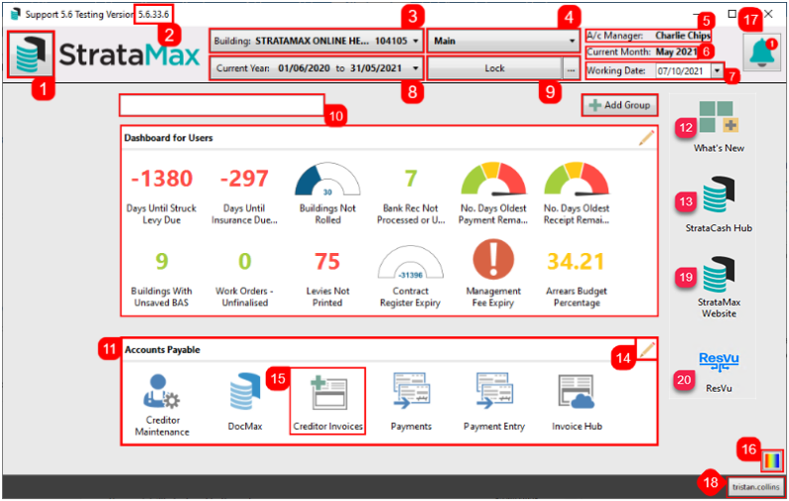
Task: Click the tristan.collins user button
Action: (756, 486)
